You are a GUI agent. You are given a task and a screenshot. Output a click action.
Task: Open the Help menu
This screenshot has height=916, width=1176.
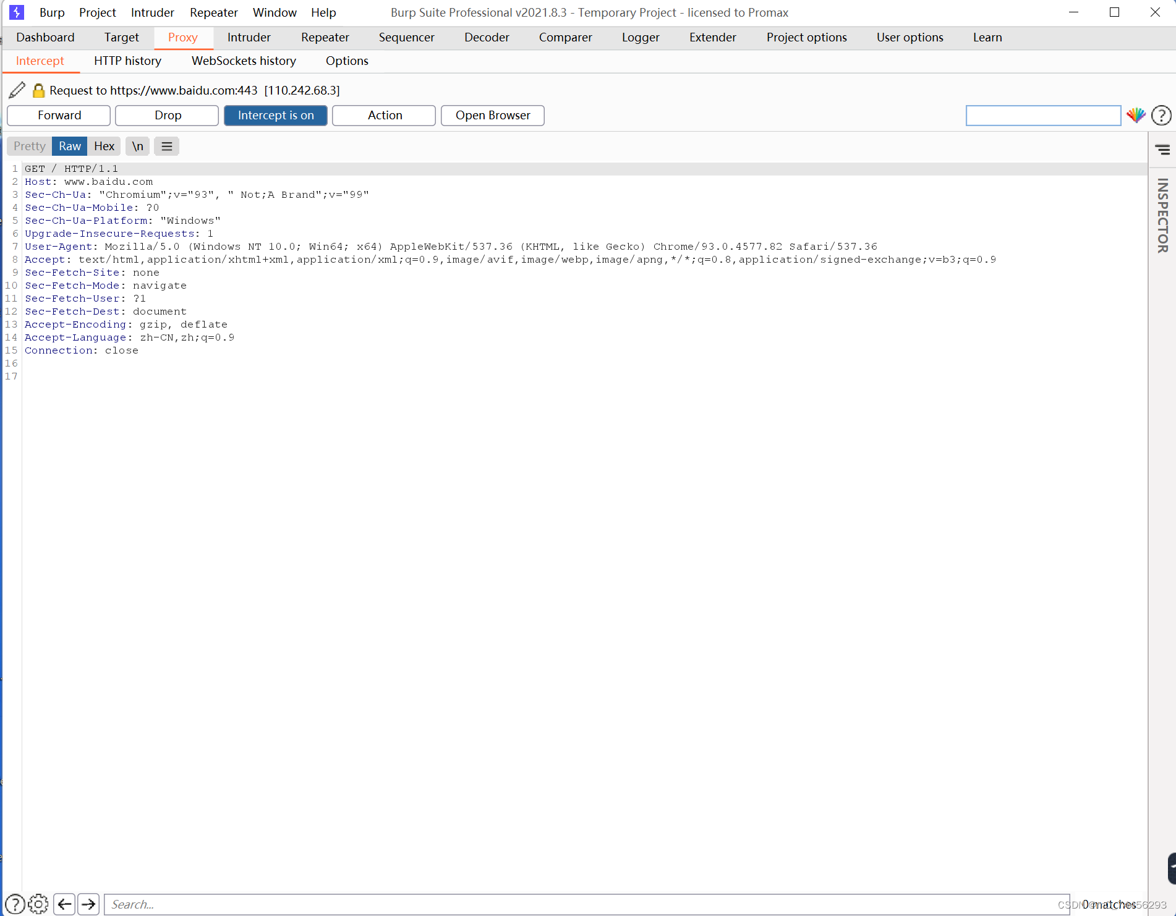(323, 12)
